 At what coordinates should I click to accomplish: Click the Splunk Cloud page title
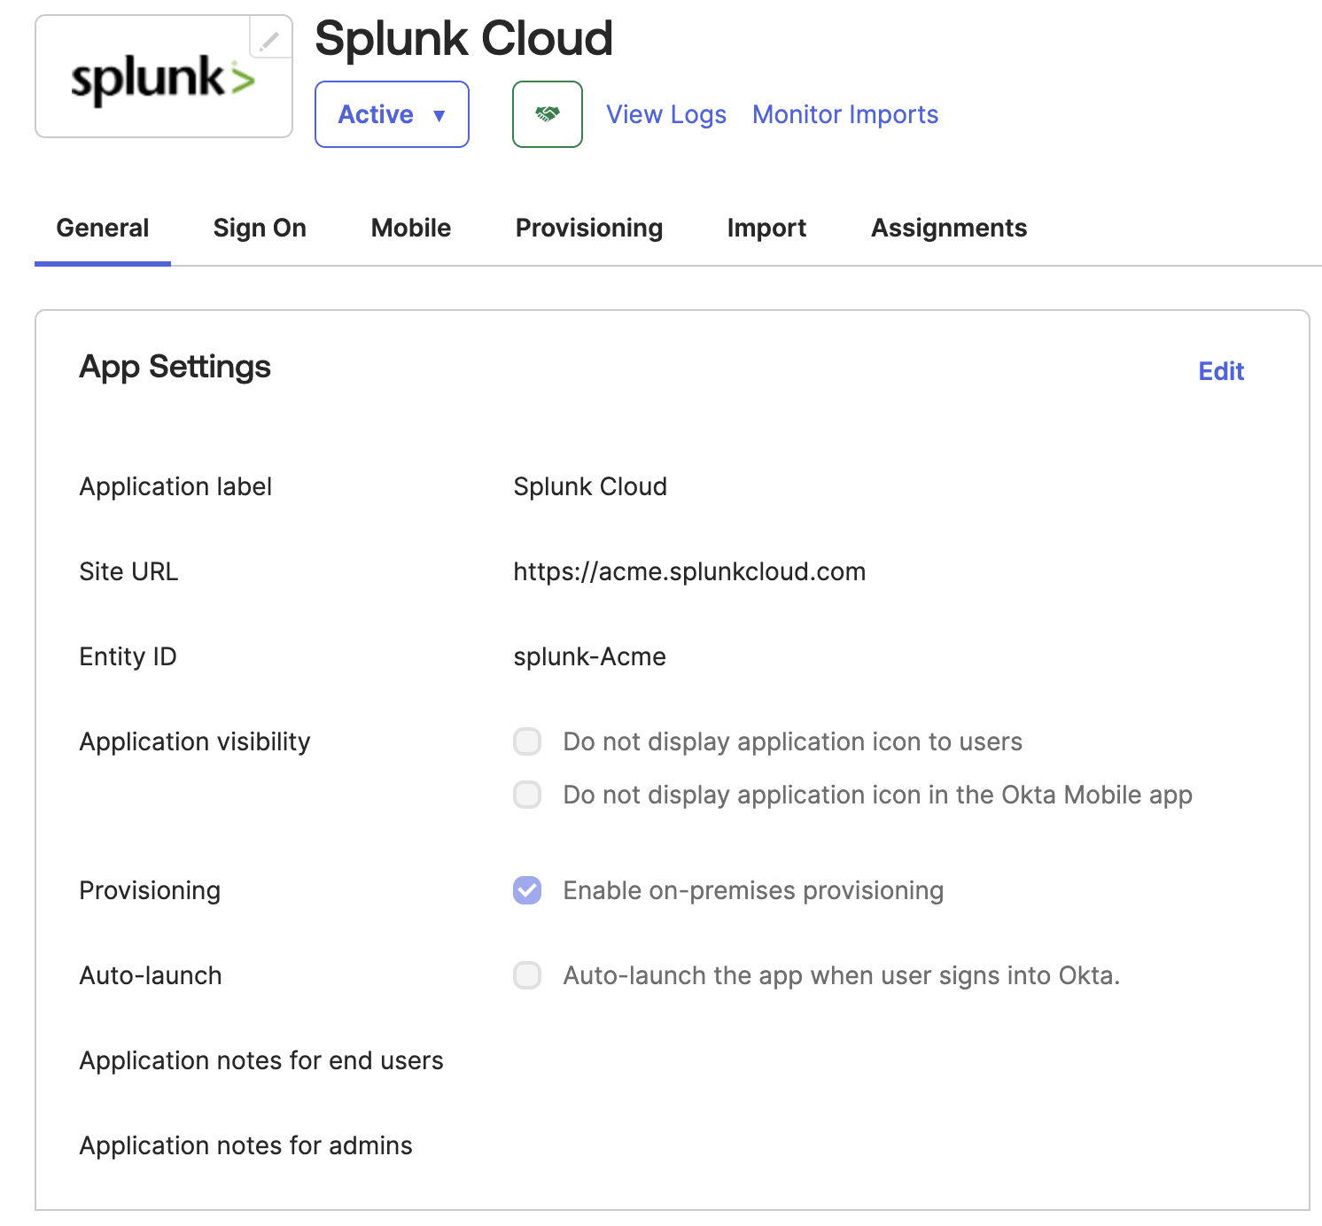pos(463,38)
